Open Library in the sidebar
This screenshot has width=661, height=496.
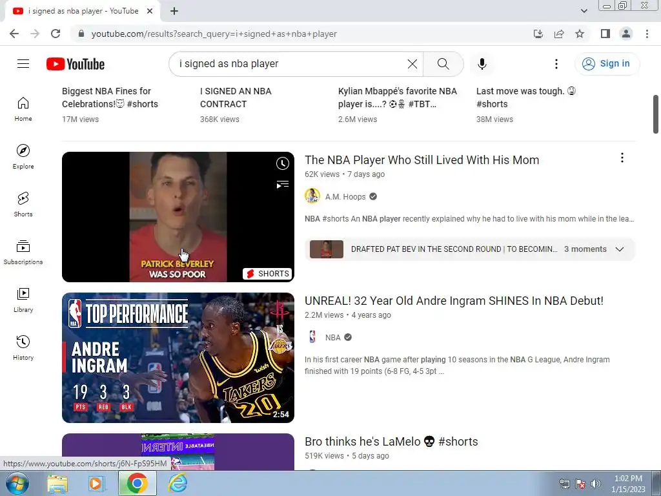(23, 300)
